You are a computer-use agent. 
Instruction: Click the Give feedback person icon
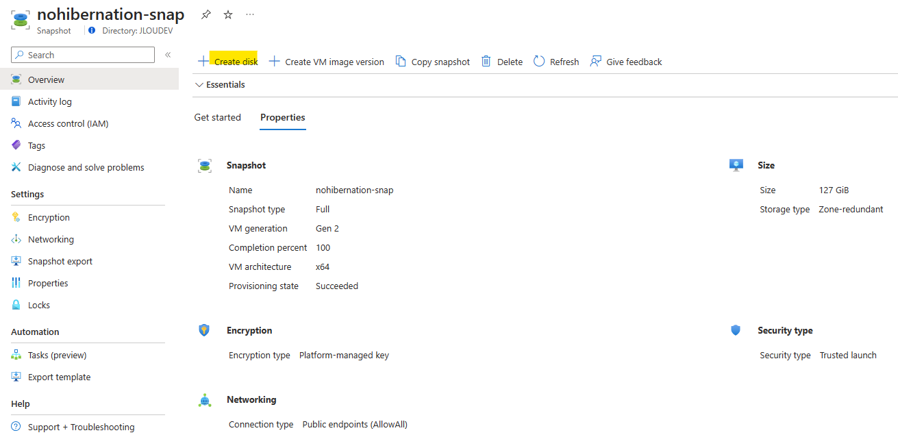(x=596, y=61)
